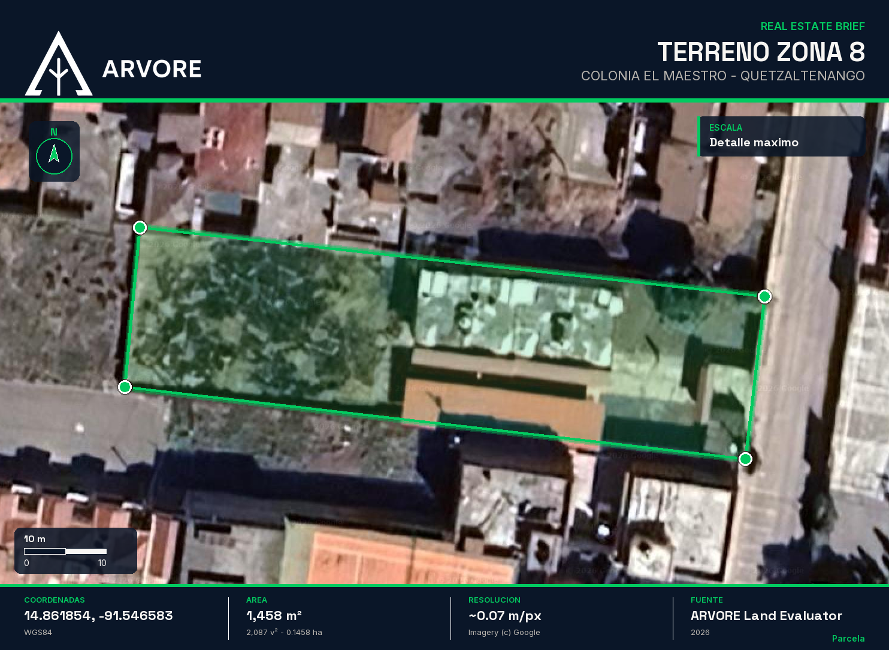This screenshot has height=650, width=889.
Task: Select the top-right parcel vertex marker
Action: [764, 296]
